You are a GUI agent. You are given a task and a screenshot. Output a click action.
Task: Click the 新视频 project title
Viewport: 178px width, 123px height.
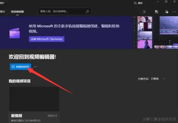pyautogui.click(x=17, y=116)
